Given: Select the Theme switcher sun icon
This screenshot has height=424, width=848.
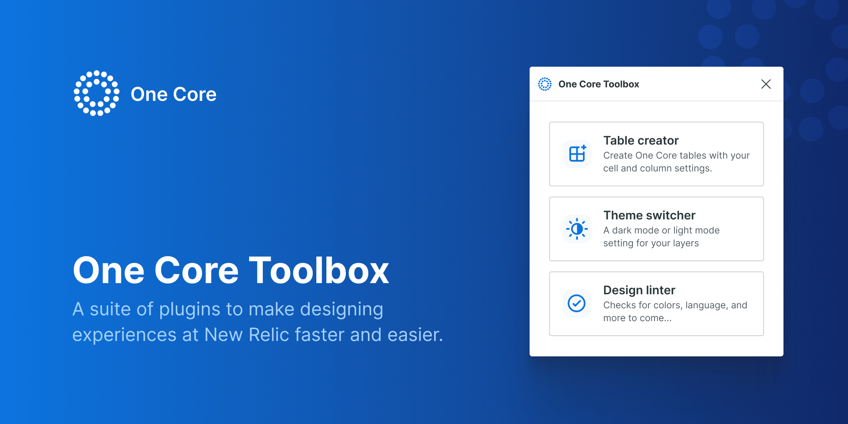Looking at the screenshot, I should pyautogui.click(x=576, y=228).
